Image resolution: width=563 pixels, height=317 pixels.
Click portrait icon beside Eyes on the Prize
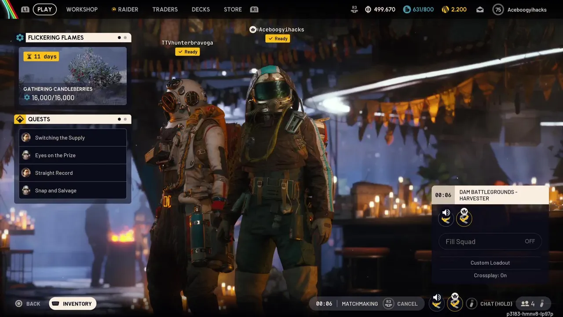(26, 155)
